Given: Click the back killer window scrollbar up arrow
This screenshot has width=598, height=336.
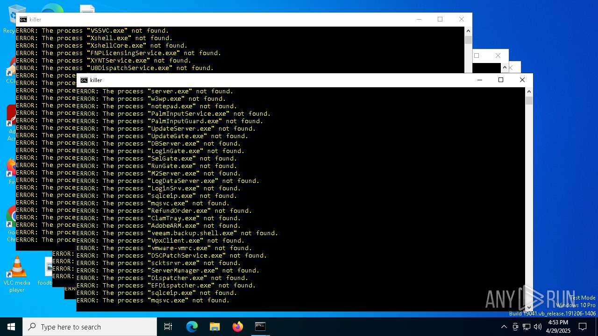Looking at the screenshot, I should 468,31.
